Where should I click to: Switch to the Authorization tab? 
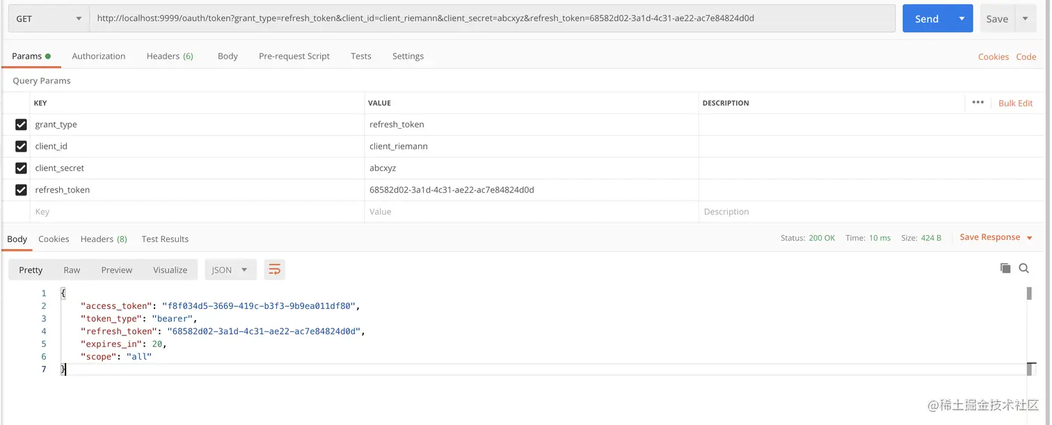99,56
